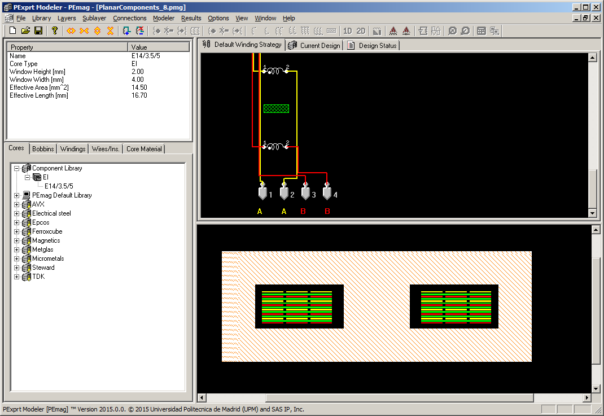Image resolution: width=604 pixels, height=416 pixels.
Task: Click the orange horizontal compress arrows icon
Action: [x=84, y=31]
